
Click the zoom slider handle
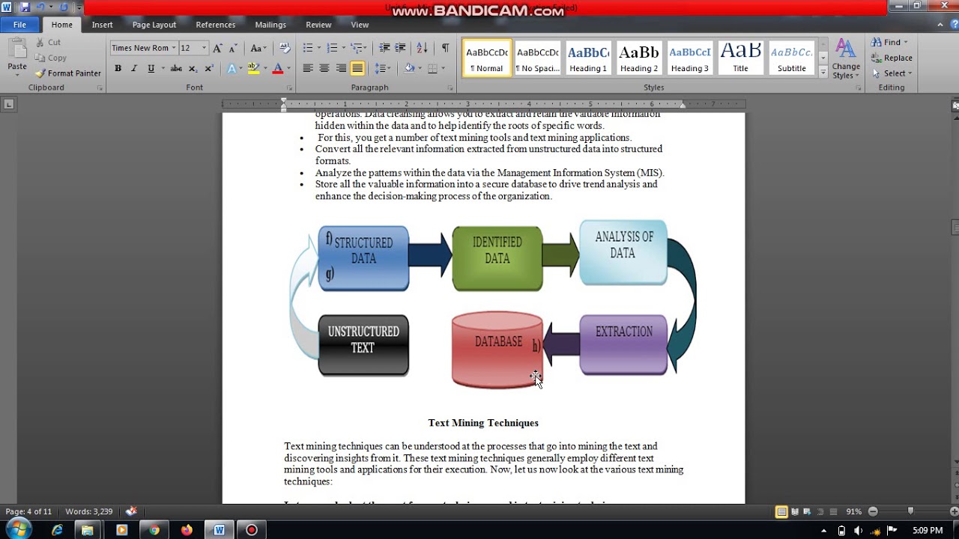coord(910,511)
